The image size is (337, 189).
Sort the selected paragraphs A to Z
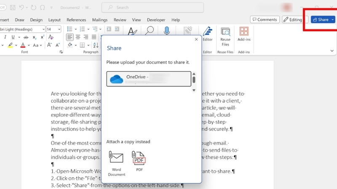coord(96,45)
